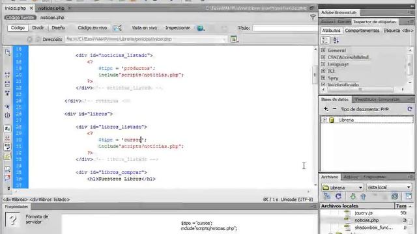Select the Inspector de etiquetas tab
This screenshot has width=417, height=234.
point(375,21)
